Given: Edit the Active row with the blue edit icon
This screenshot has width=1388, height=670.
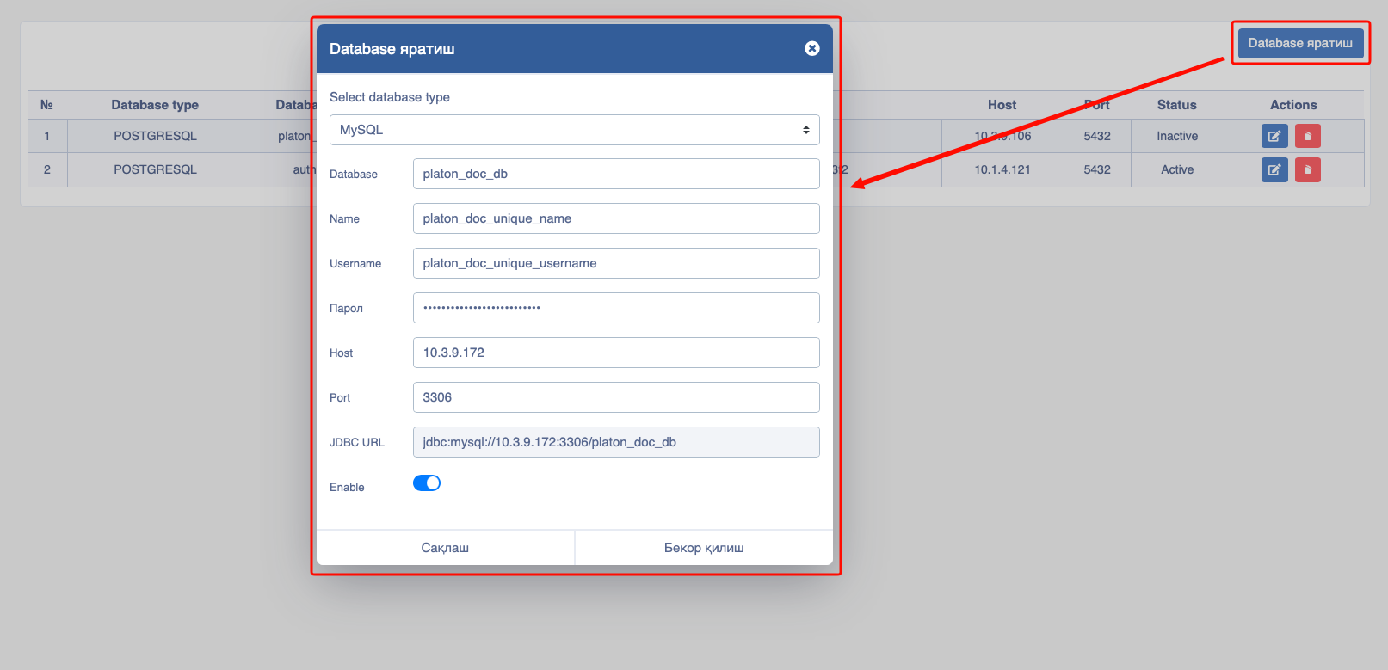Looking at the screenshot, I should tap(1274, 169).
